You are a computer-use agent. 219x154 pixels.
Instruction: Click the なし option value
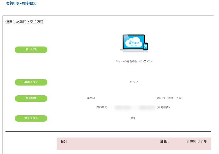click(134, 118)
